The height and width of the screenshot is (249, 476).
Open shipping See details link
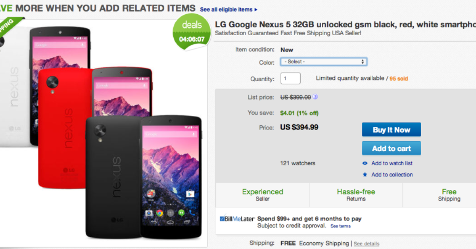point(367,243)
